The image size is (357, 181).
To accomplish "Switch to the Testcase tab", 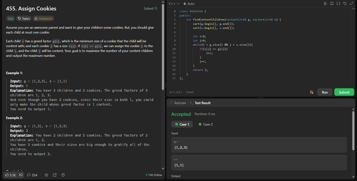I will point(178,103).
